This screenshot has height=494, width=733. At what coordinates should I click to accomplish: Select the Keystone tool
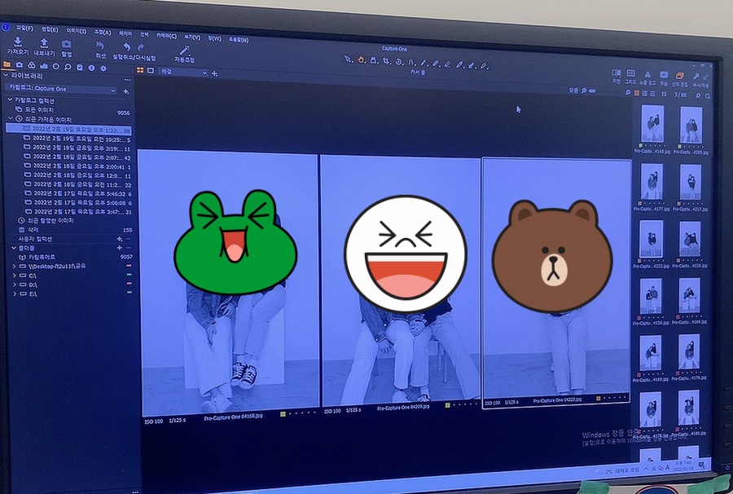(x=411, y=62)
